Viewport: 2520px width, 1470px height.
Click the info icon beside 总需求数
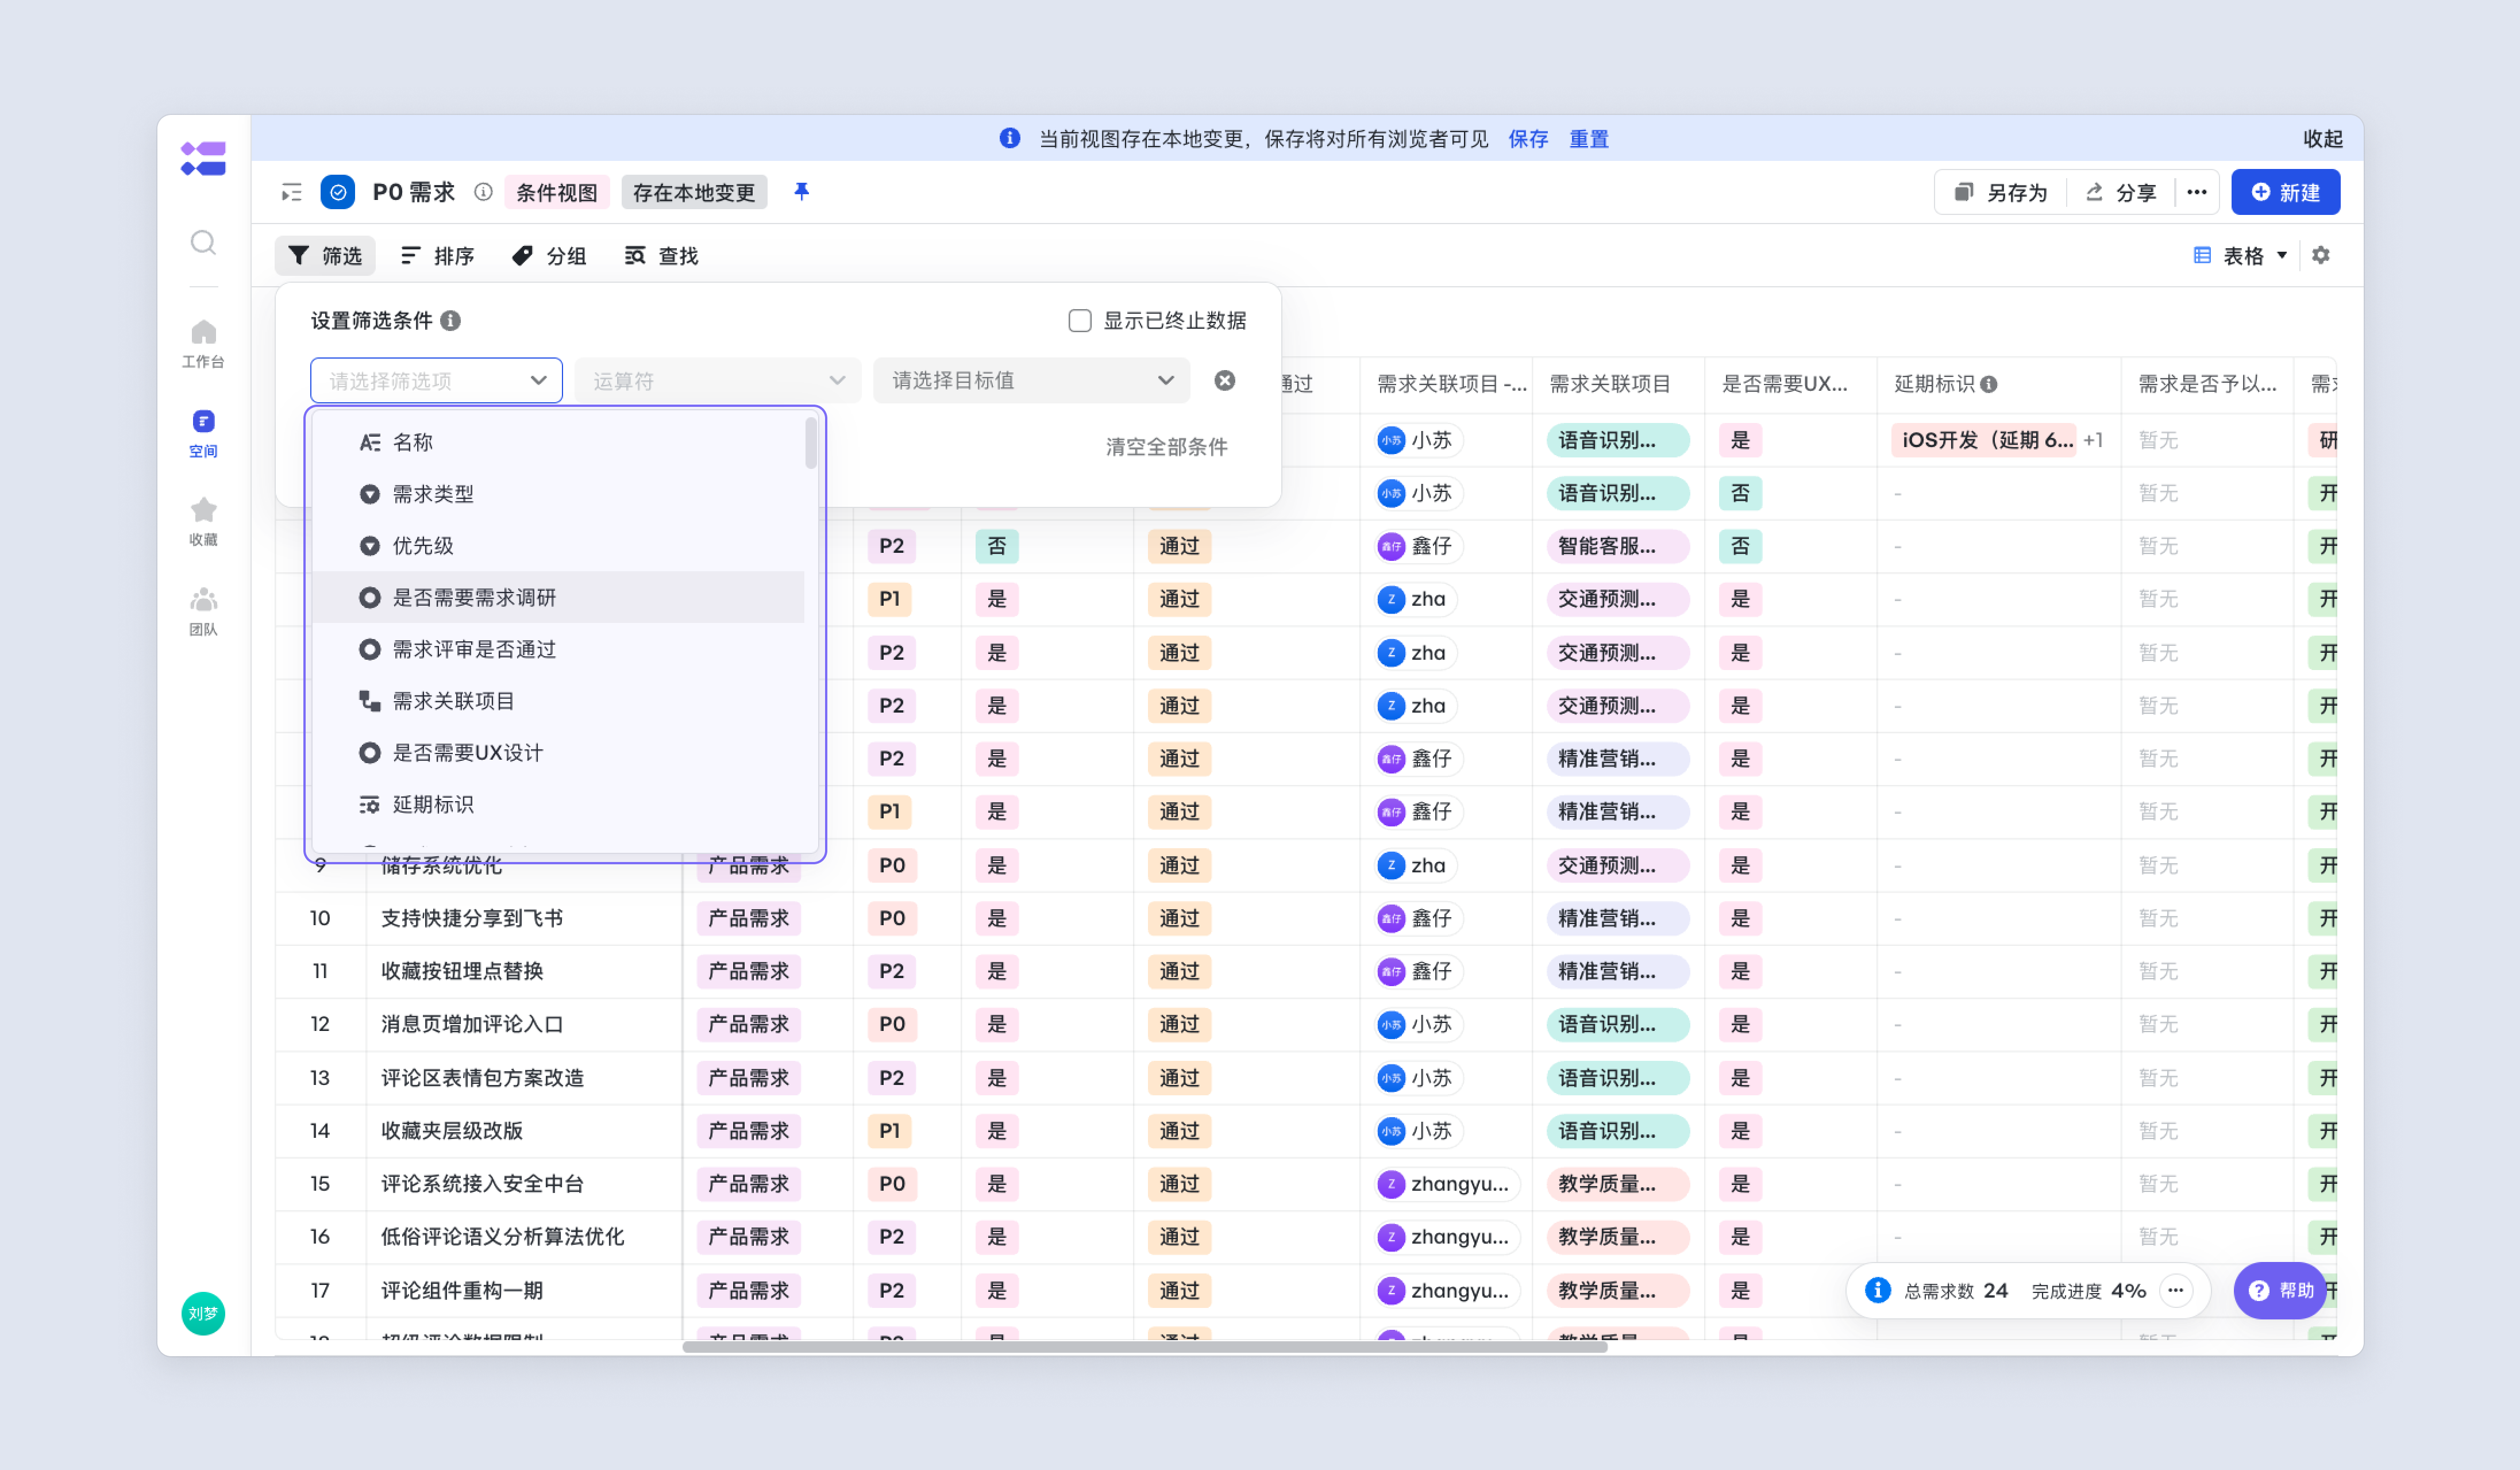point(1877,1290)
